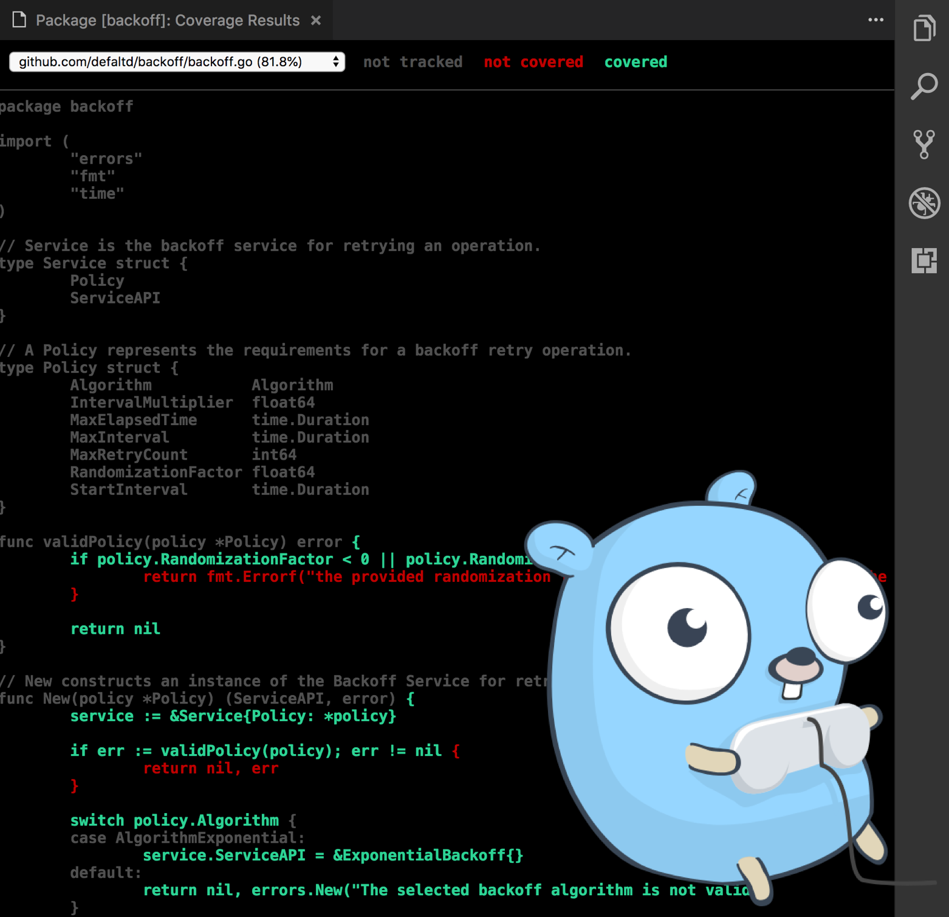949x917 pixels.
Task: Click the 'StartInterval' field name
Action: point(129,490)
